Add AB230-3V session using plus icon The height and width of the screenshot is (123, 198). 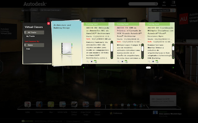(153, 61)
